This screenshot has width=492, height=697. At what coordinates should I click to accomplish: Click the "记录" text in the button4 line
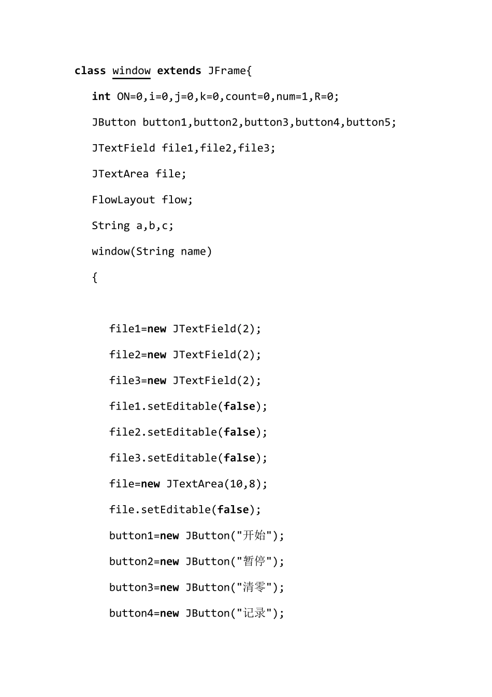[254, 613]
